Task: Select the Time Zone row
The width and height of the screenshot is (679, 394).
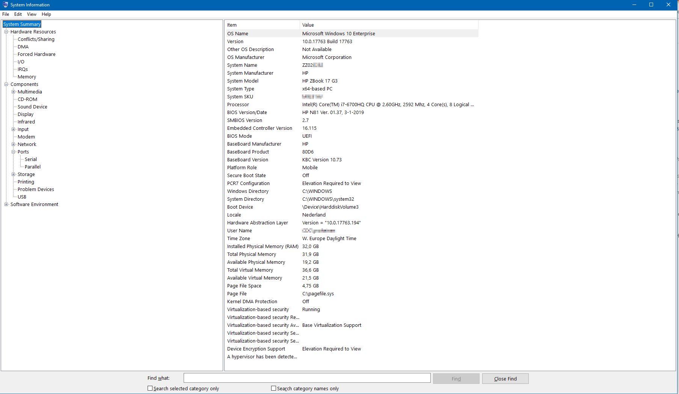Action: [x=352, y=239]
